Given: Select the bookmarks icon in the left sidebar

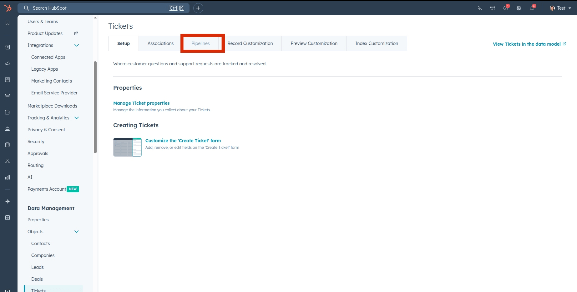Looking at the screenshot, I should [7, 23].
